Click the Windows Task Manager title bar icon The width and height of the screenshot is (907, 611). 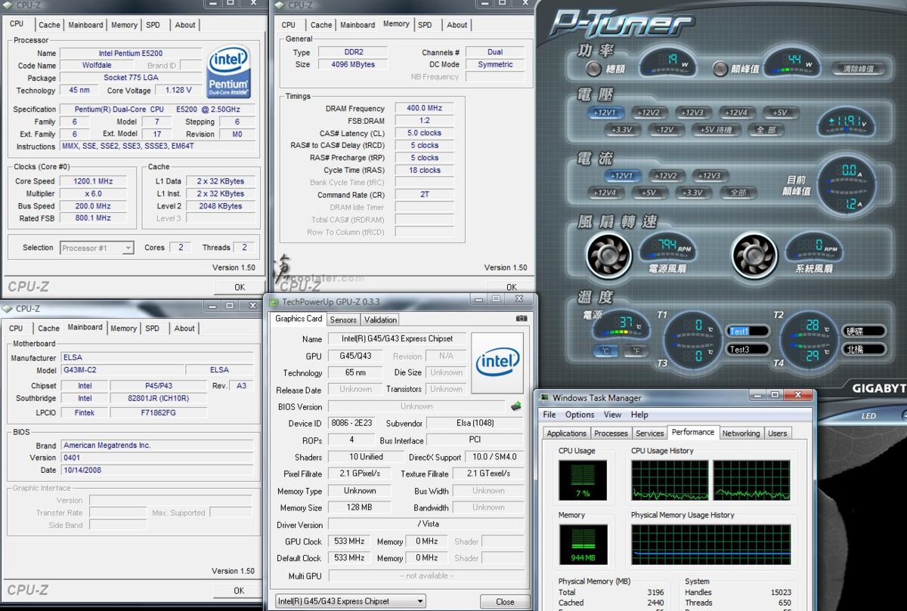click(x=544, y=397)
